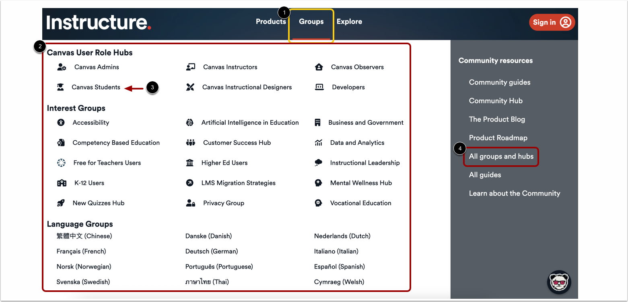This screenshot has height=302, width=628.
Task: Visit the Product Roadmap page
Action: pos(498,138)
